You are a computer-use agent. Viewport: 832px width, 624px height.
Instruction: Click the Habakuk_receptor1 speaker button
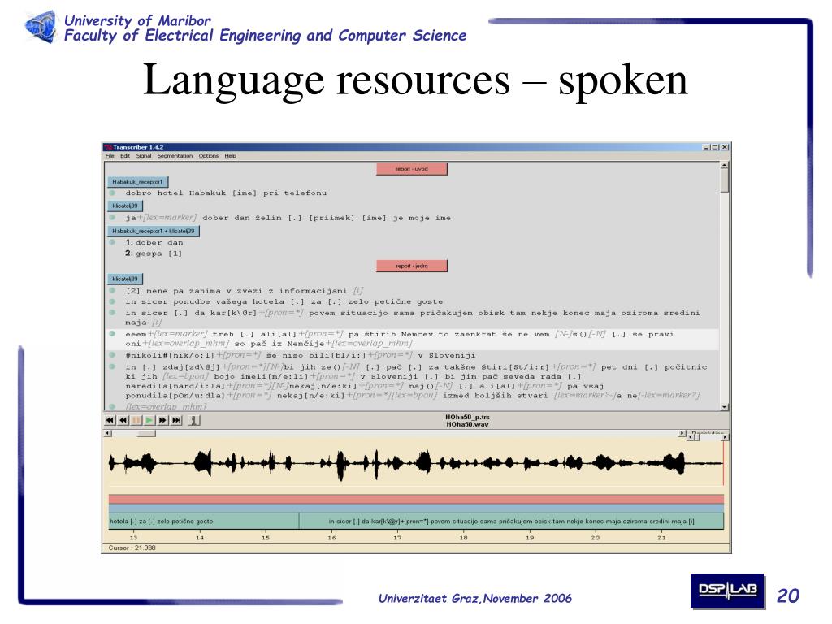(137, 182)
